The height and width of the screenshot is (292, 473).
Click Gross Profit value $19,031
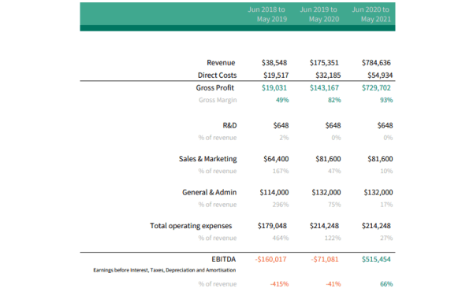(274, 88)
